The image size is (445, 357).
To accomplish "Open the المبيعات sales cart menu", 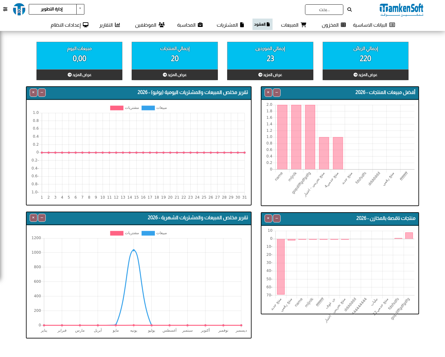I will coord(293,25).
